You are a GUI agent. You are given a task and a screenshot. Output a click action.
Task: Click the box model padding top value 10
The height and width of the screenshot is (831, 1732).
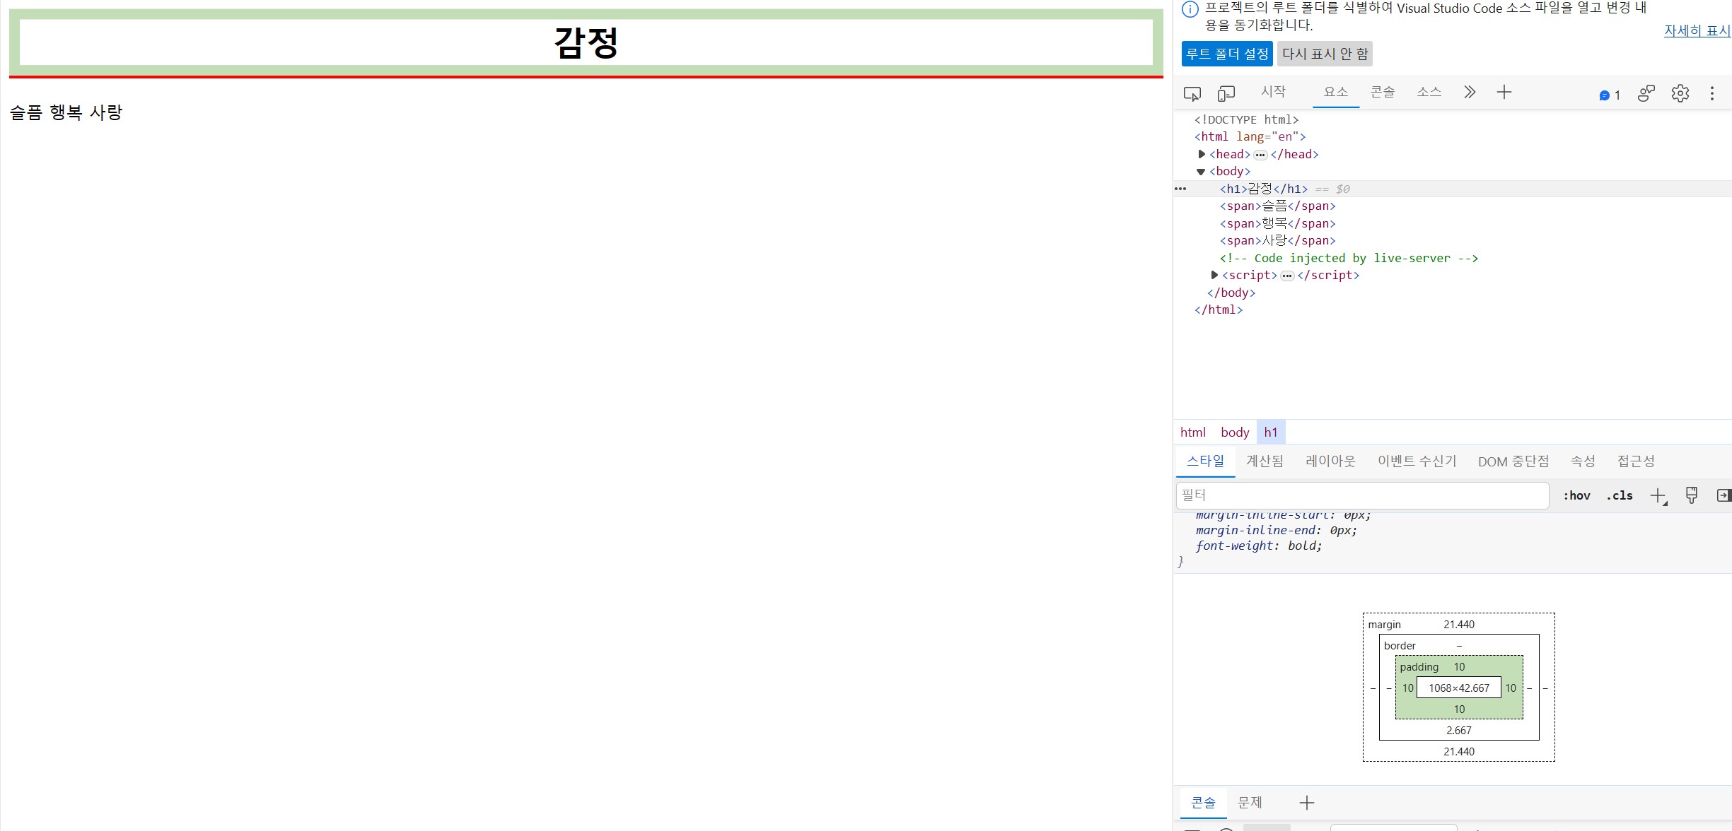point(1460,666)
